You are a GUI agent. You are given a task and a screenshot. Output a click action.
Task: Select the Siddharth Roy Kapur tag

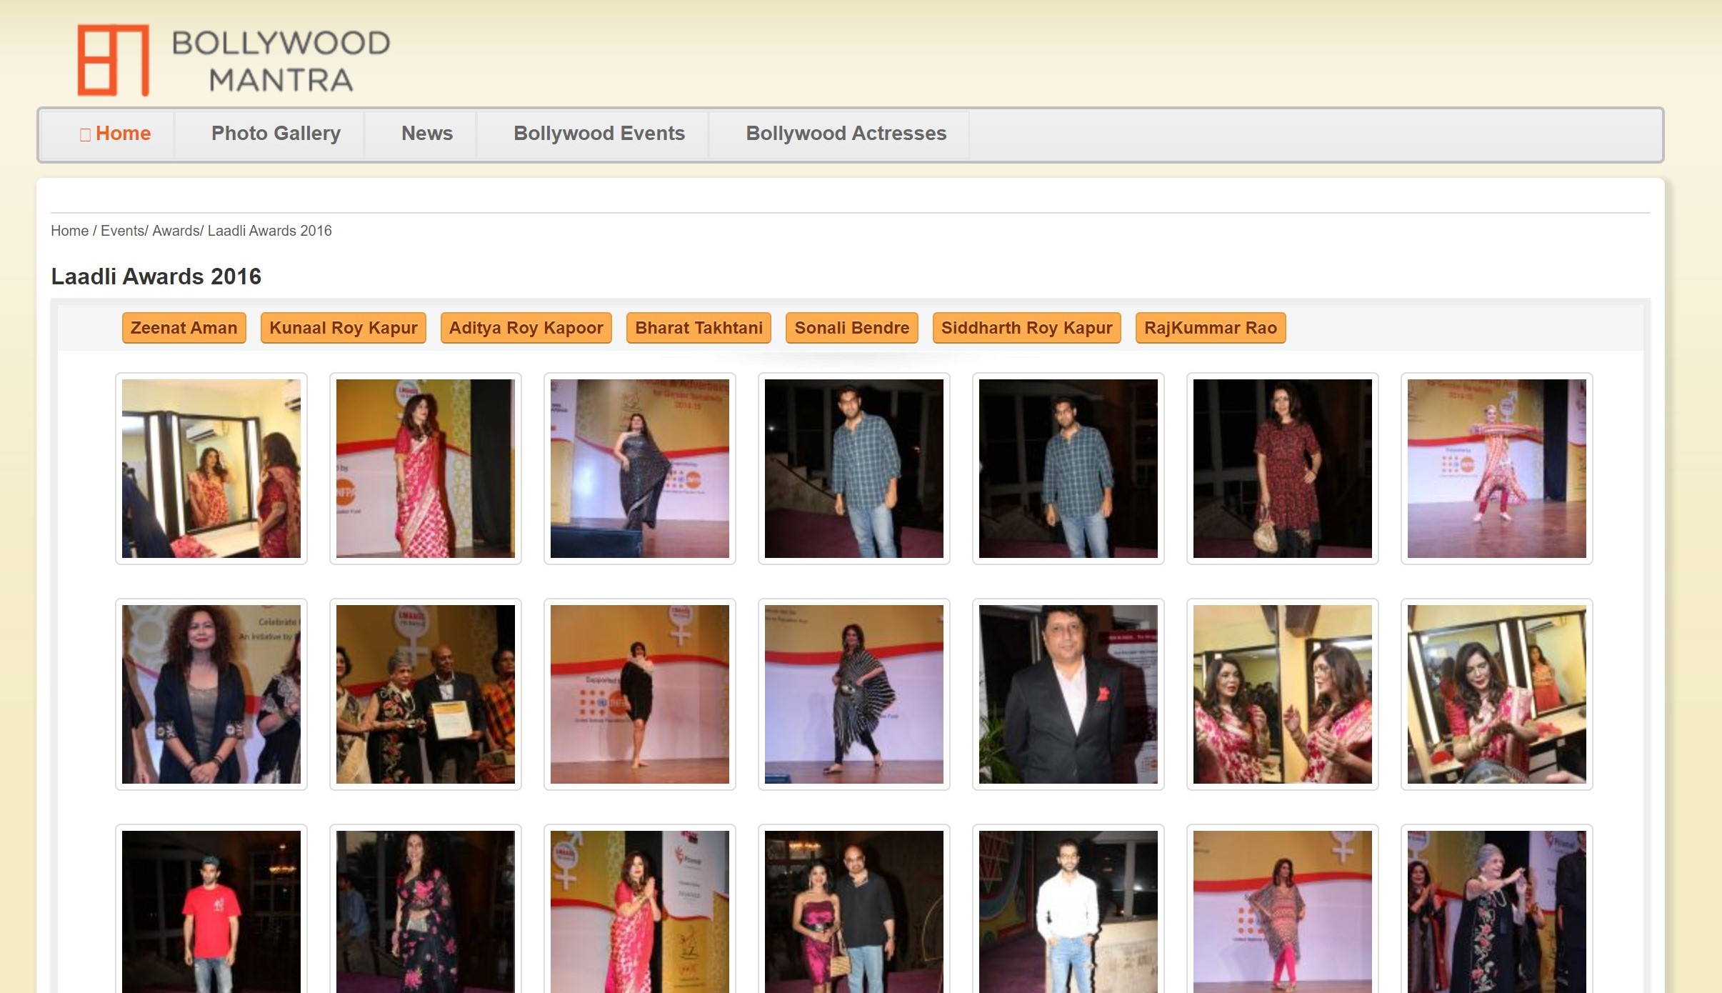tap(1027, 328)
